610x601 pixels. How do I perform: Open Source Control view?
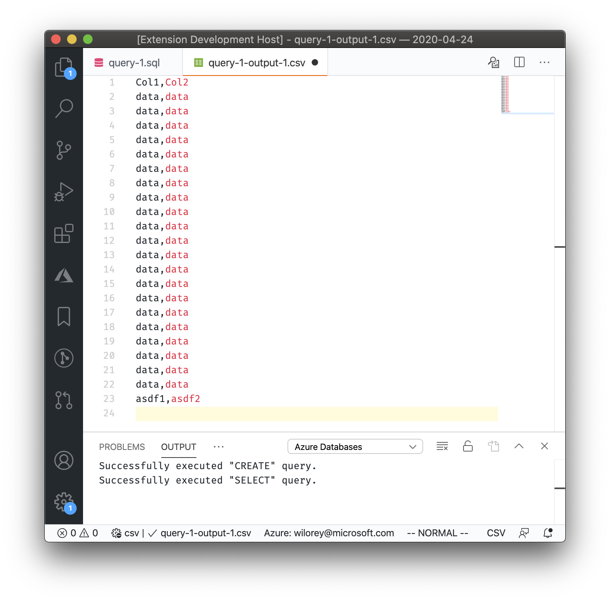(x=64, y=150)
